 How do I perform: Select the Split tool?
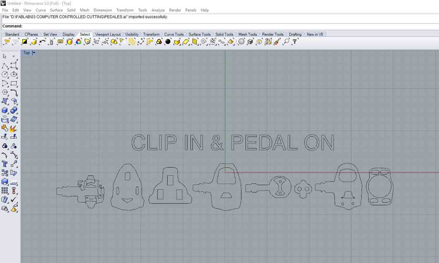pos(14,137)
